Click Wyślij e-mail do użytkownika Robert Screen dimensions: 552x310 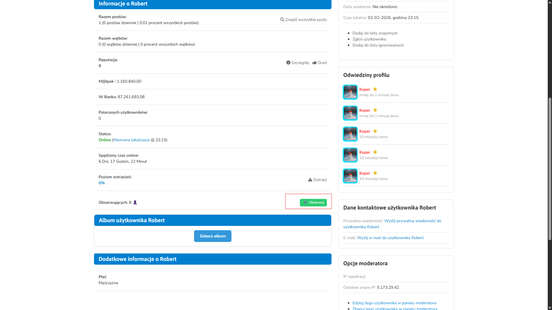(x=390, y=238)
